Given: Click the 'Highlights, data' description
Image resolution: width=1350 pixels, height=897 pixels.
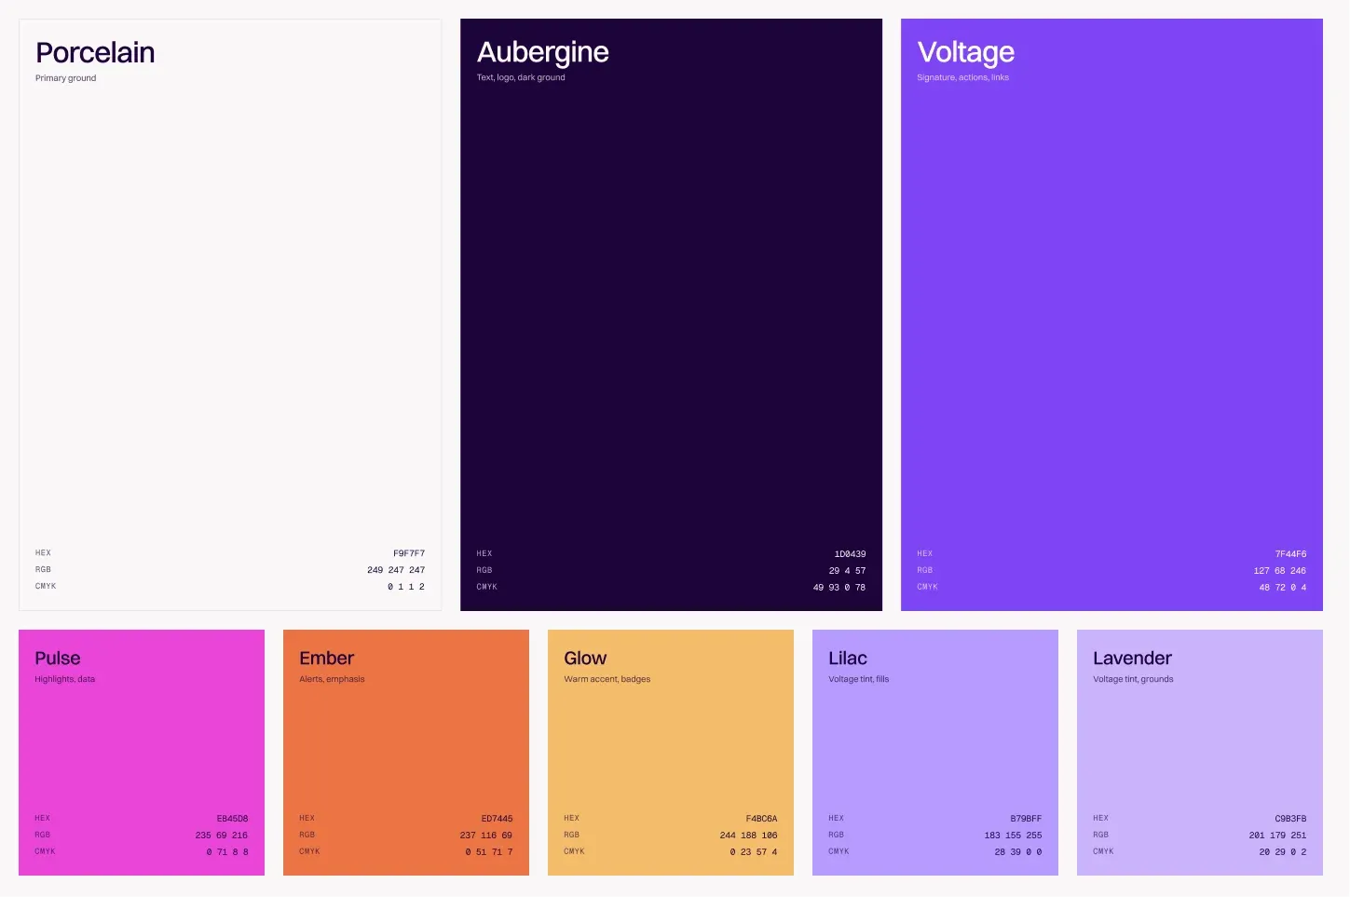Looking at the screenshot, I should click(x=65, y=679).
